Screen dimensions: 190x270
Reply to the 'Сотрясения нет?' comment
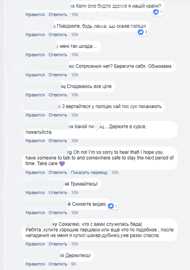pos(58,75)
